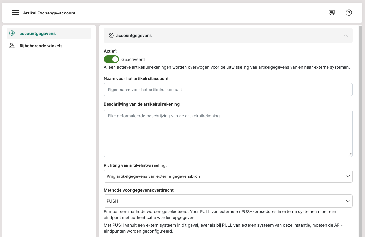Open the hamburger navigation menu
Image resolution: width=365 pixels, height=237 pixels.
pyautogui.click(x=15, y=13)
